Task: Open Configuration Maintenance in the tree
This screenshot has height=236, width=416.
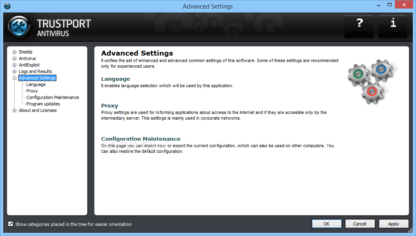Action: (53, 97)
